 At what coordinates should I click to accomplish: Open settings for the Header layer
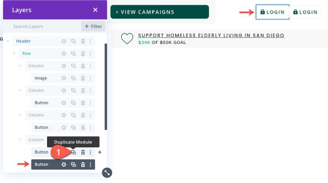64,41
